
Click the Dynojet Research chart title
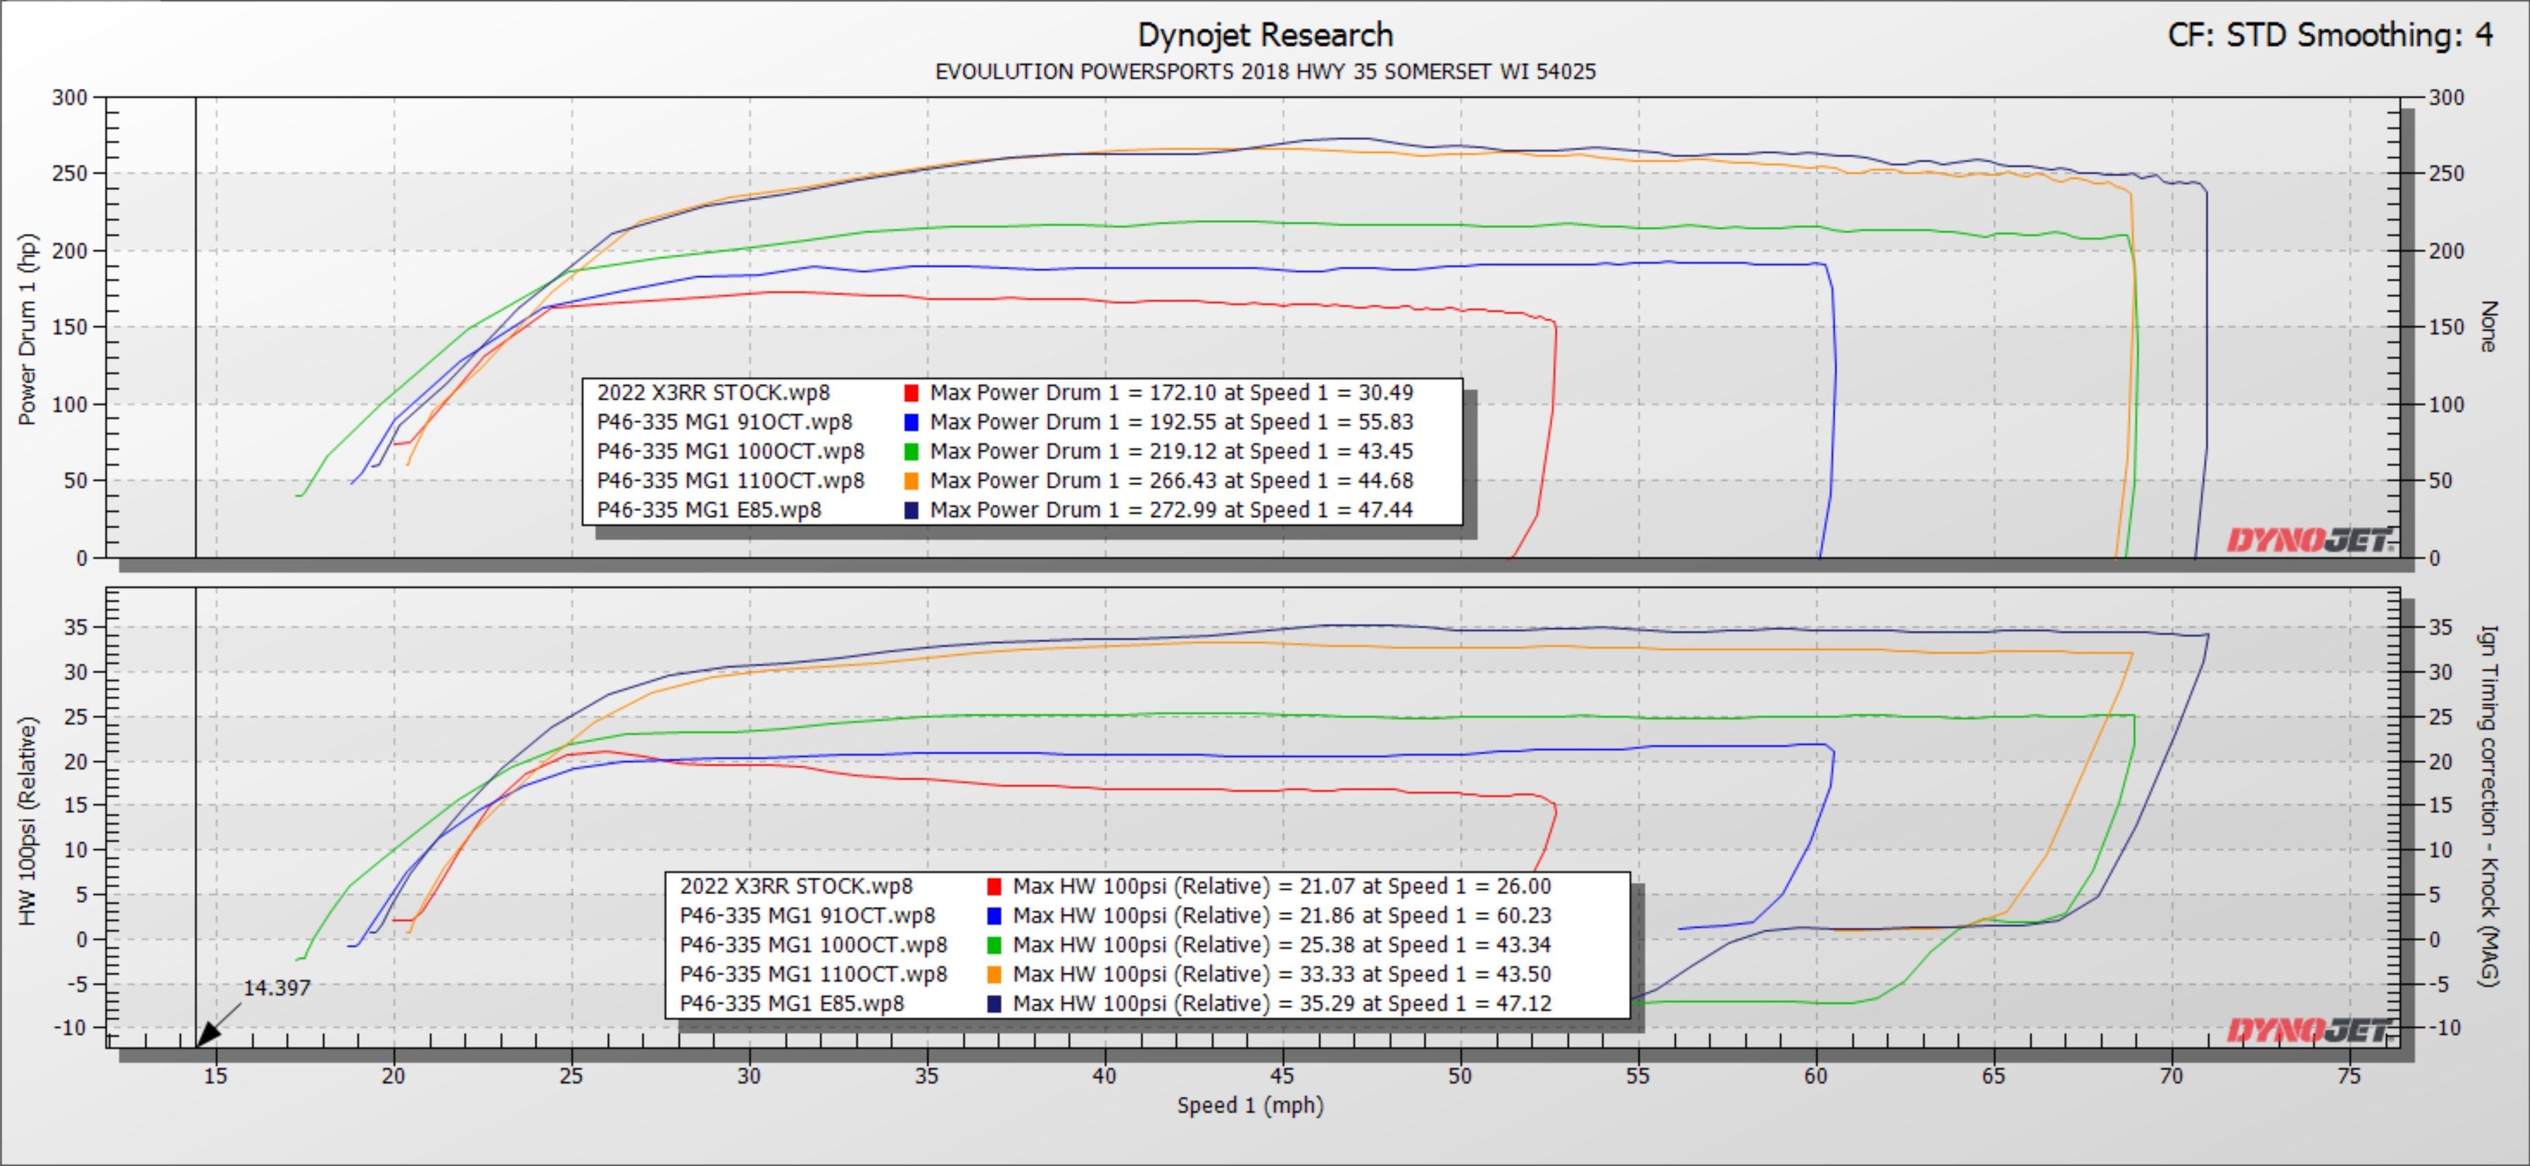click(x=1265, y=35)
